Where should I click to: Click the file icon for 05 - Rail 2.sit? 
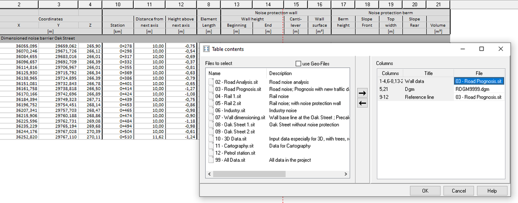211,103
